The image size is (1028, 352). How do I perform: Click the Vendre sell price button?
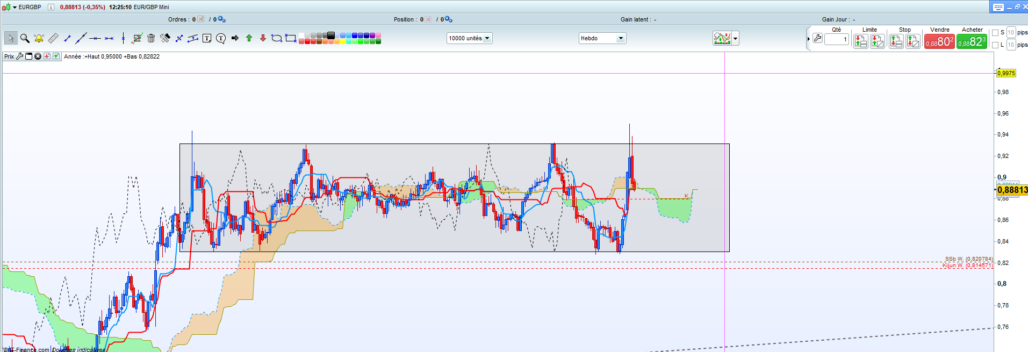coord(939,42)
